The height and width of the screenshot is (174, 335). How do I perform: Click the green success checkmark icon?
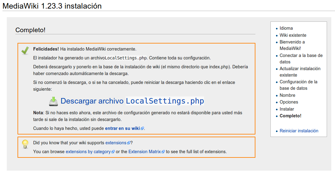[25, 51]
